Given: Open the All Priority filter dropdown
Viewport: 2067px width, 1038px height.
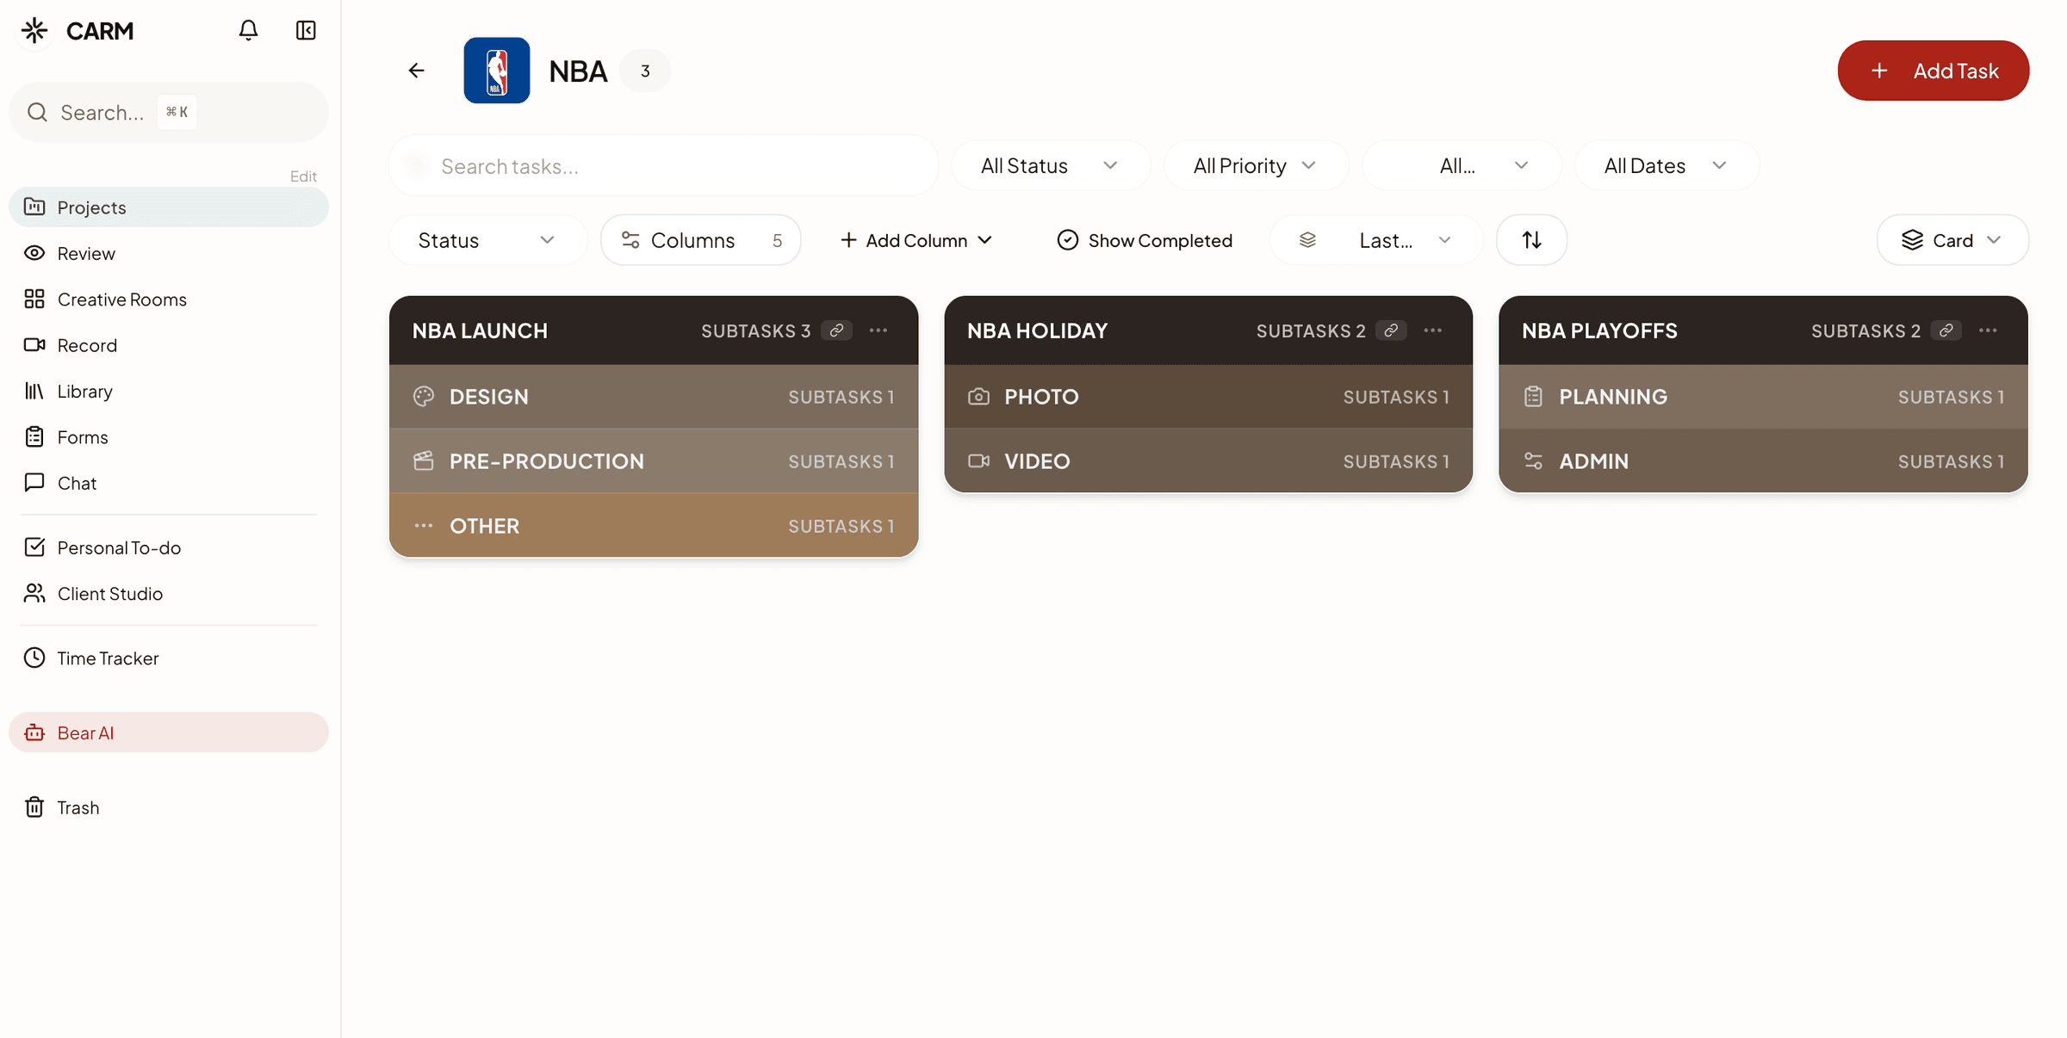Looking at the screenshot, I should tap(1255, 165).
